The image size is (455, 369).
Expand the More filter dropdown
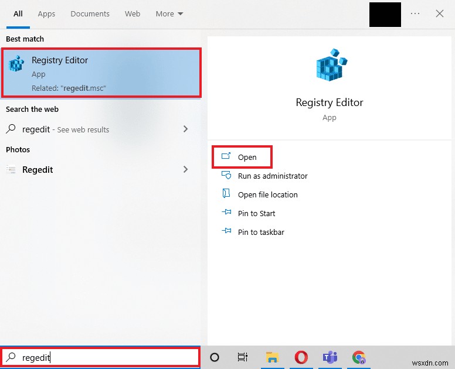coord(169,14)
